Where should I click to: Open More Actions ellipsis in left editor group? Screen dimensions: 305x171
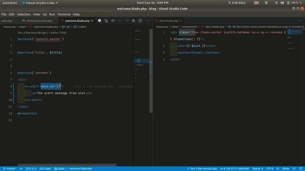click(x=147, y=20)
